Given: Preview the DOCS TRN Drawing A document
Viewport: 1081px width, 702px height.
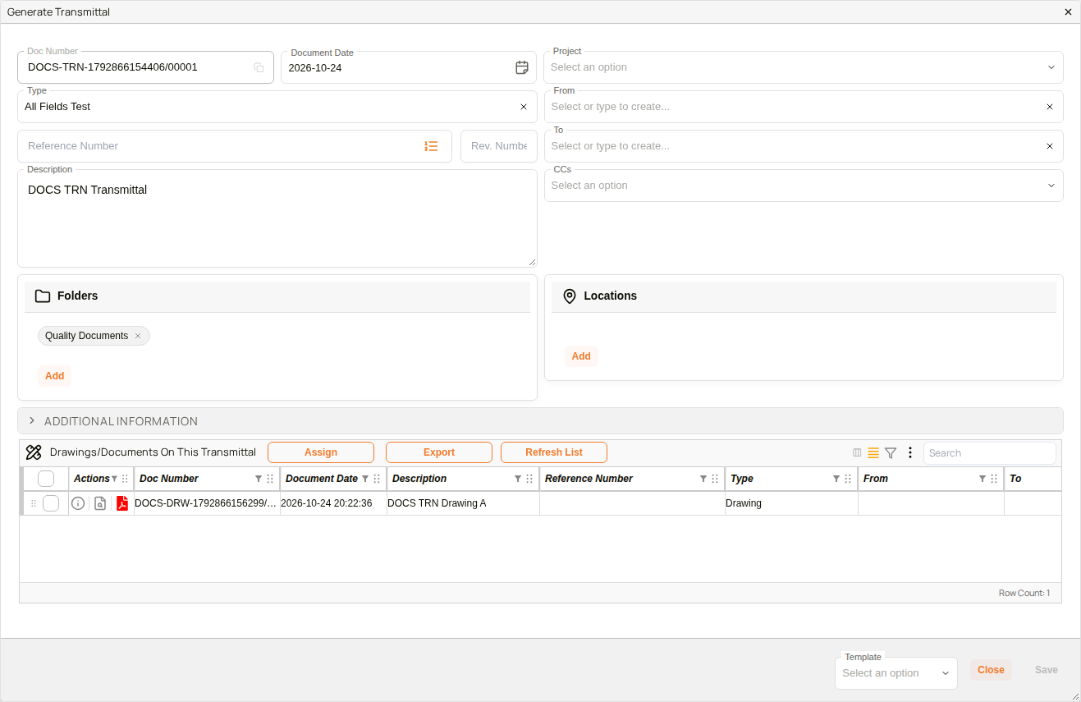Looking at the screenshot, I should pos(100,503).
